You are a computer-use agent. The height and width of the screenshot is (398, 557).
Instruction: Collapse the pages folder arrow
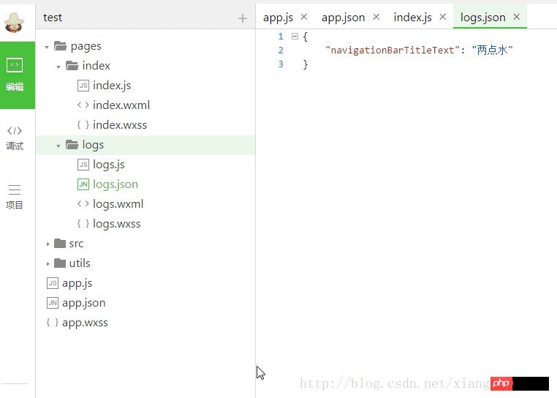(x=48, y=47)
